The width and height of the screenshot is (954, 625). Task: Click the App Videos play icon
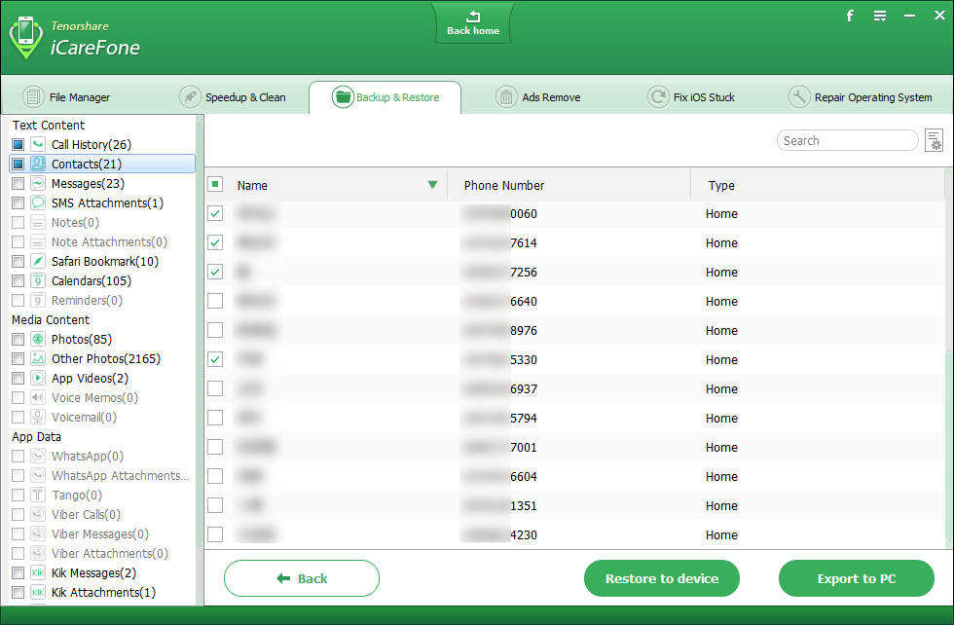pos(38,378)
